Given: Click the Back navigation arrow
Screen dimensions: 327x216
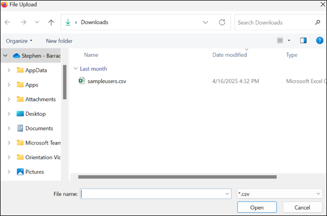Looking at the screenshot, I should (8, 22).
